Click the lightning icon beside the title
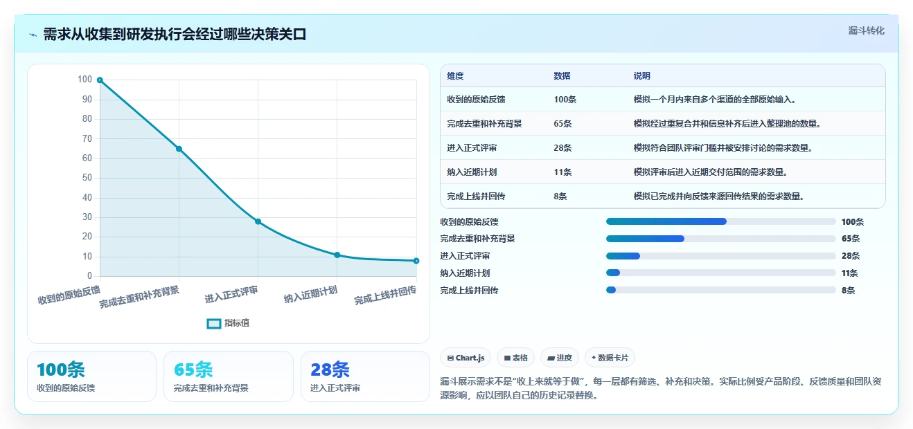This screenshot has height=429, width=913. (33, 35)
